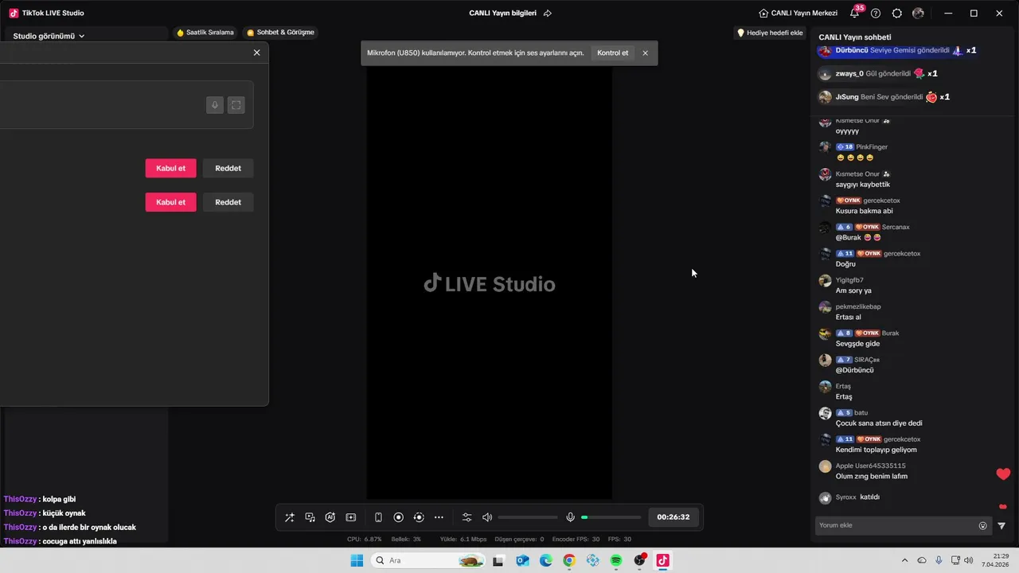Click PinkFinger username in chat
The height and width of the screenshot is (573, 1019).
(x=872, y=147)
